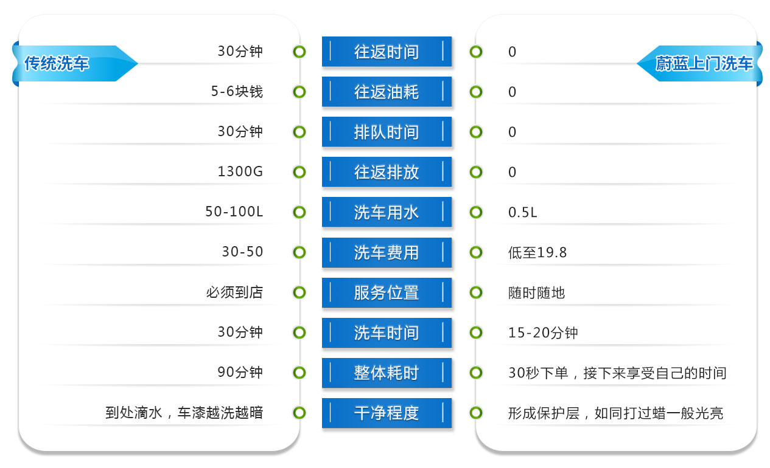Click the 0 value in 往返油耗 row
770x468 pixels.
[512, 92]
